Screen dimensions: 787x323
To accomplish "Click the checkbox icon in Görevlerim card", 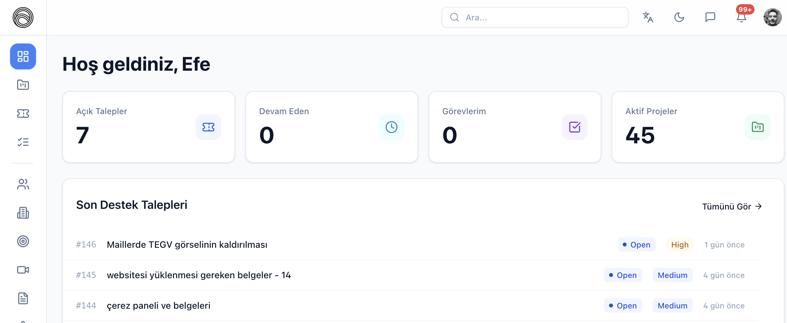I will point(575,127).
